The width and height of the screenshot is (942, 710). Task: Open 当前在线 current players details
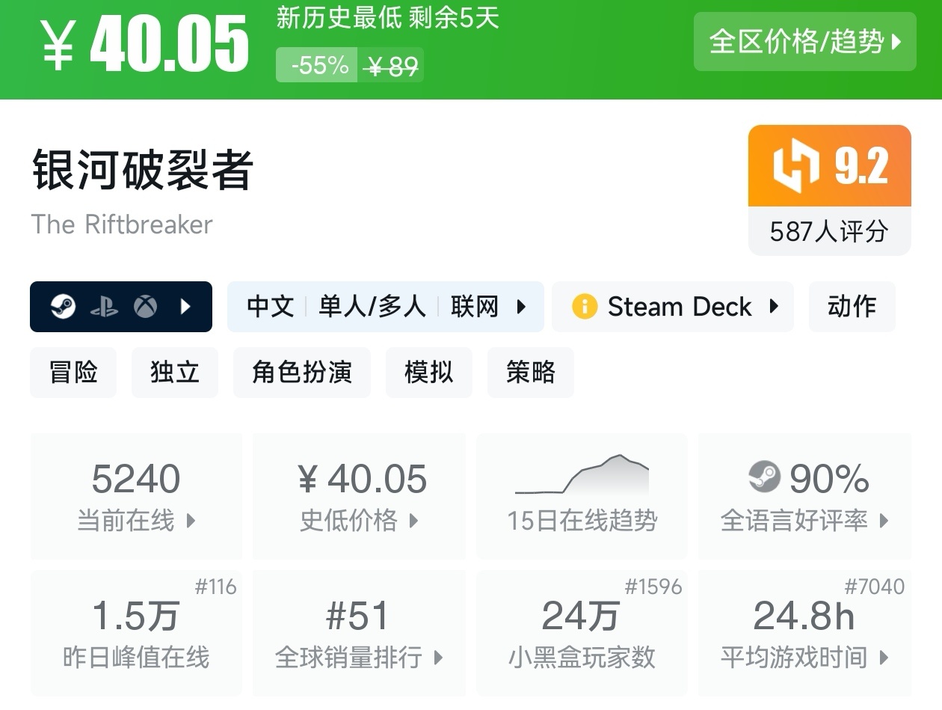136,495
